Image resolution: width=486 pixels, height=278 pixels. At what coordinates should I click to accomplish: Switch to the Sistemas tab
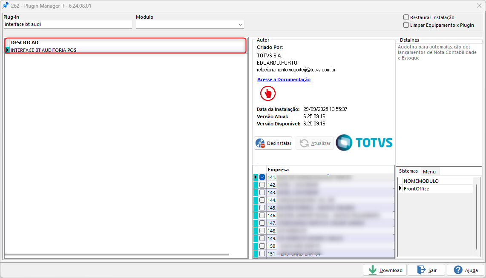(408, 171)
